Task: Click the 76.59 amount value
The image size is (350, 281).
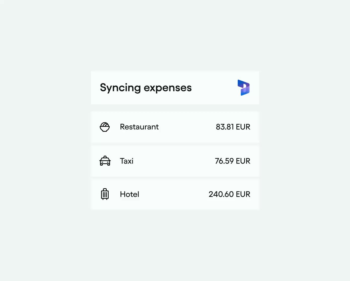Action: pos(224,161)
